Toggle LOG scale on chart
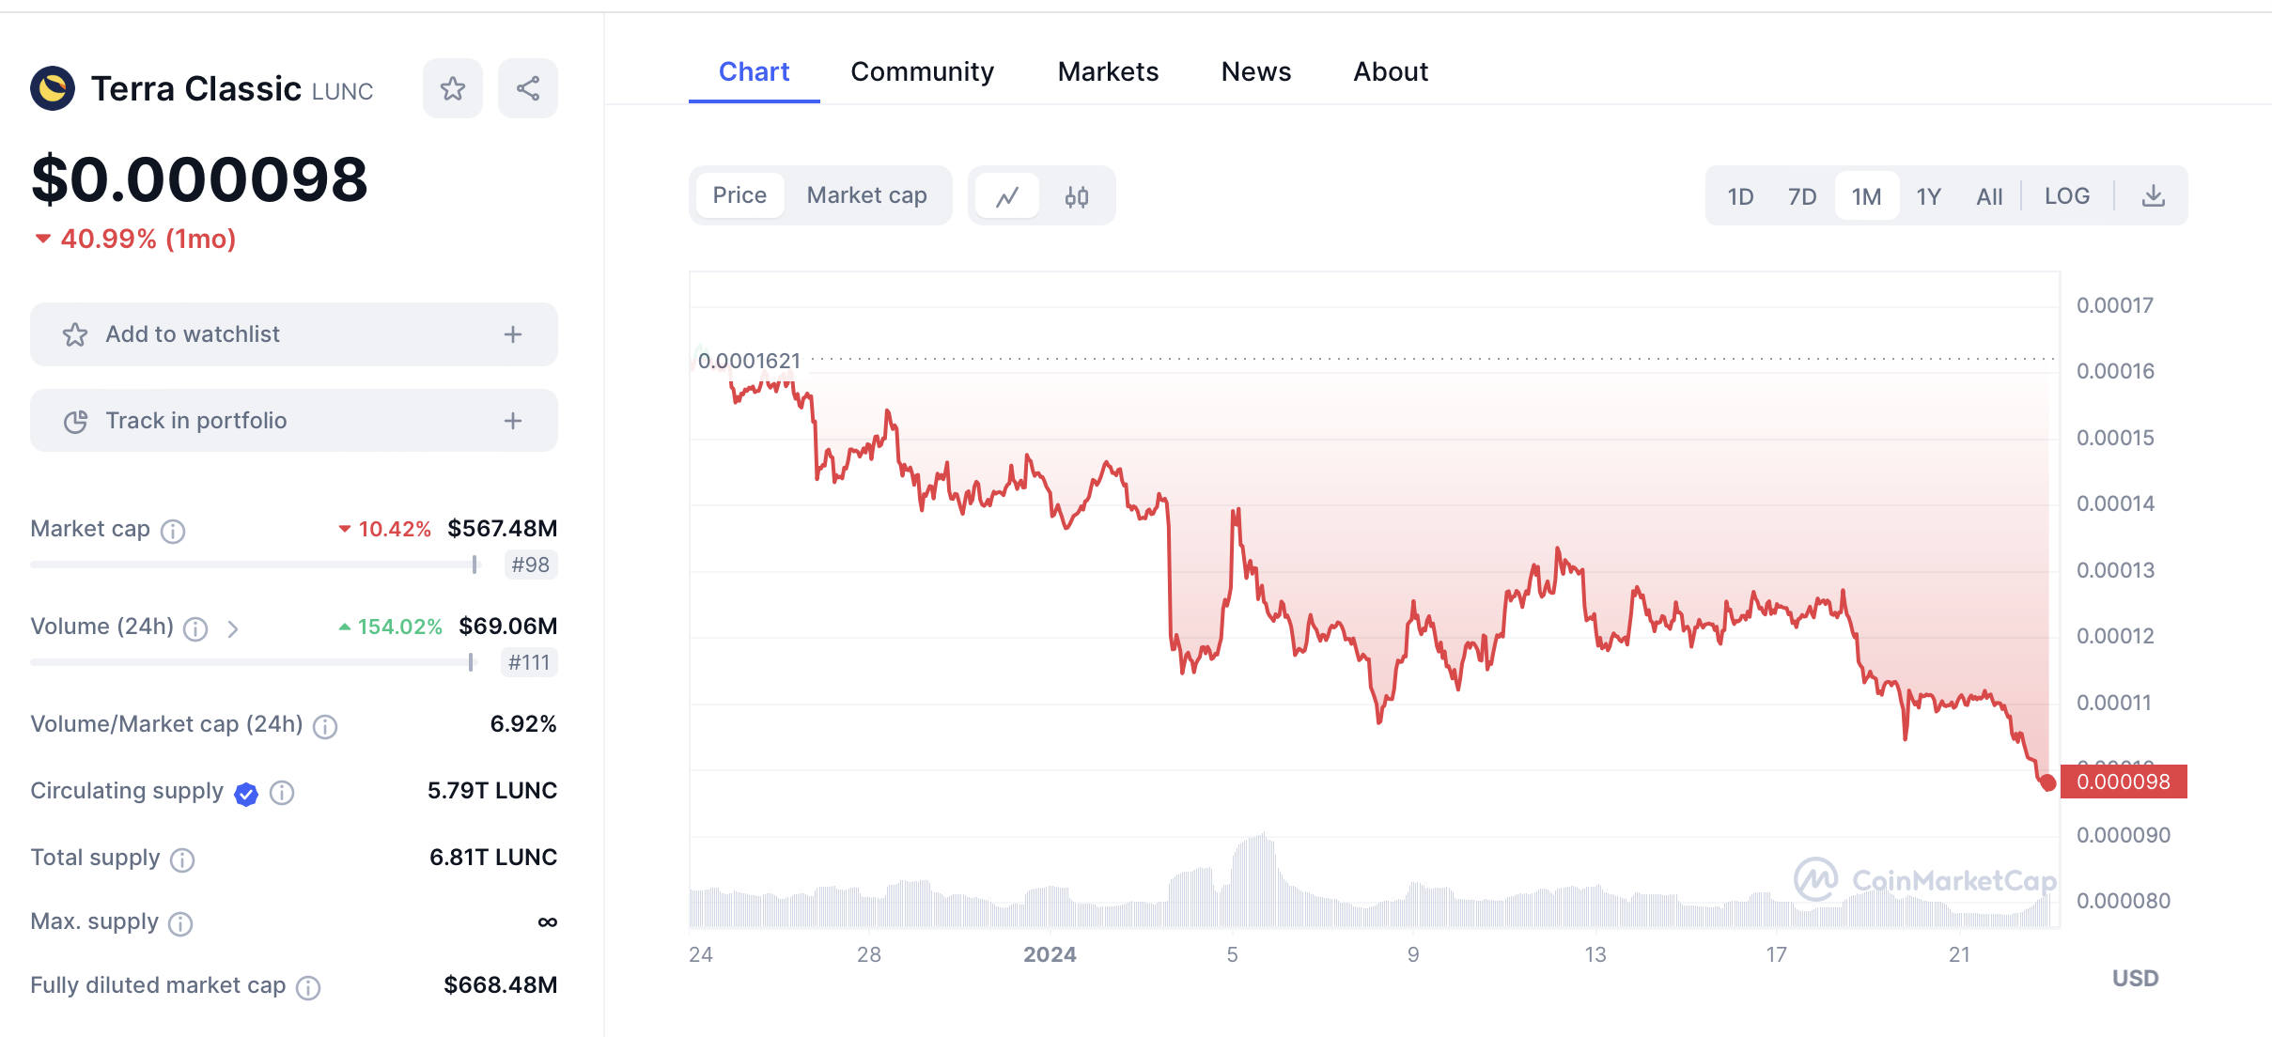The height and width of the screenshot is (1037, 2272). [x=2066, y=196]
